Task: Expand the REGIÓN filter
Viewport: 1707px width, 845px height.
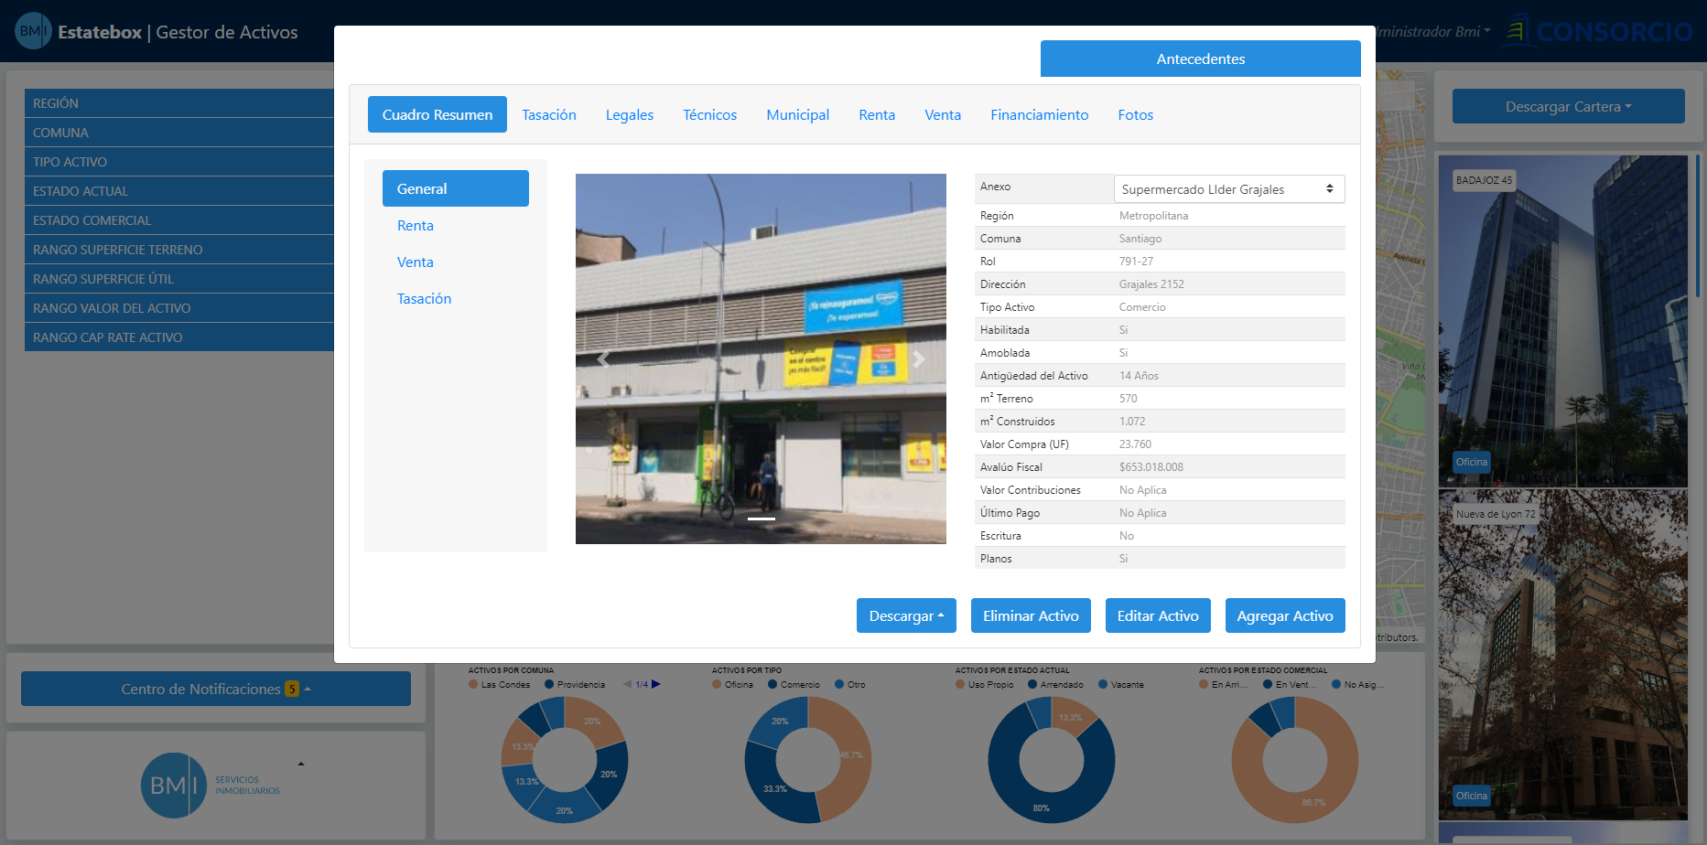Action: click(179, 103)
